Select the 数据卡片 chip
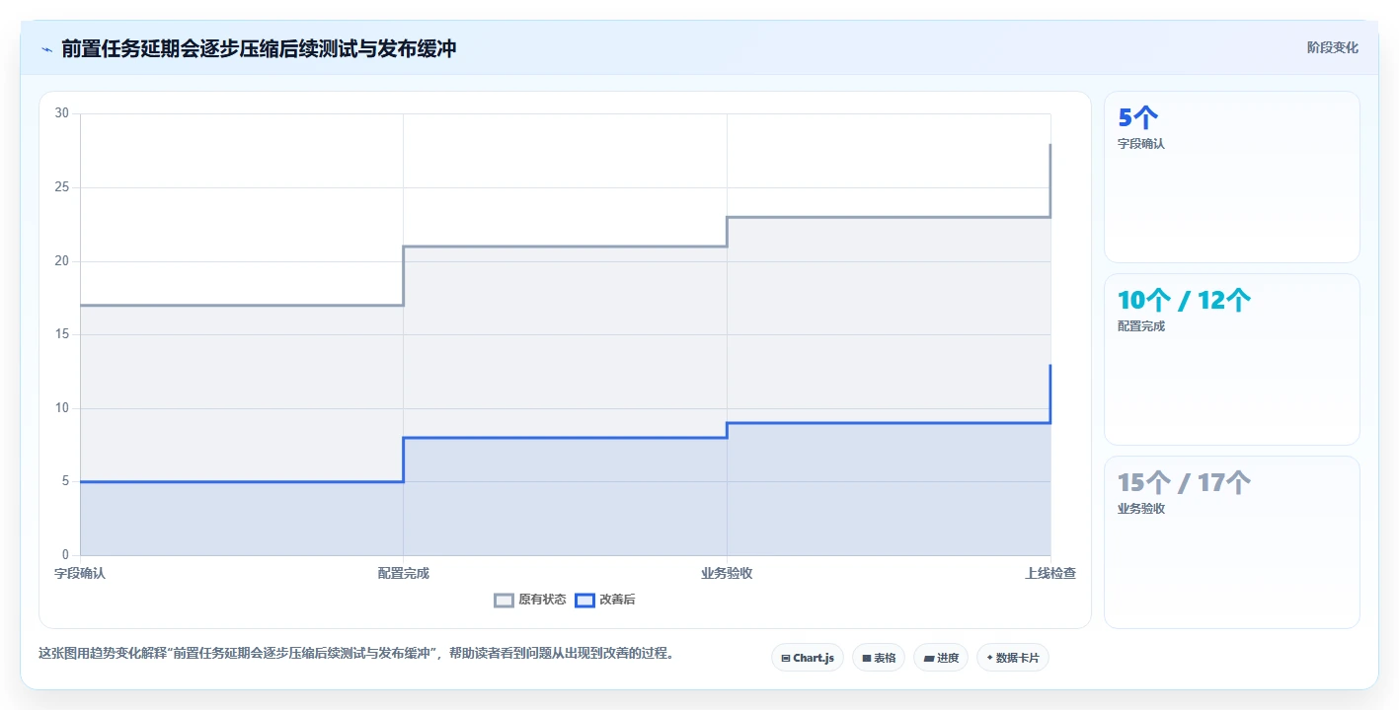This screenshot has width=1399, height=710. (x=1013, y=658)
